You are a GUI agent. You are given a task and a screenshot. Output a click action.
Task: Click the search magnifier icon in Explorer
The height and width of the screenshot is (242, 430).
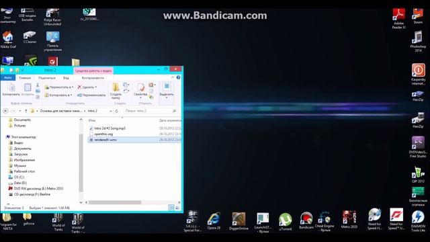(x=174, y=111)
